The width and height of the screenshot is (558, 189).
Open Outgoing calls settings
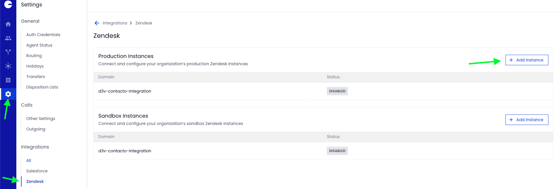[36, 129]
